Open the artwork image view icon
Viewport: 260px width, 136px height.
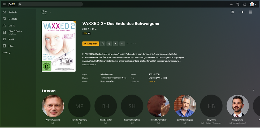pos(232,12)
